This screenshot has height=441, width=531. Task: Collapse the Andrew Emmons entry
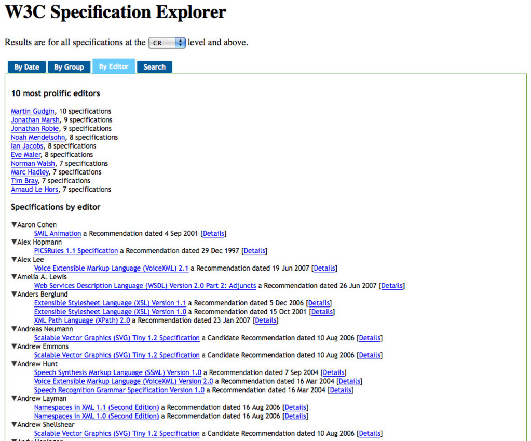pyautogui.click(x=14, y=346)
